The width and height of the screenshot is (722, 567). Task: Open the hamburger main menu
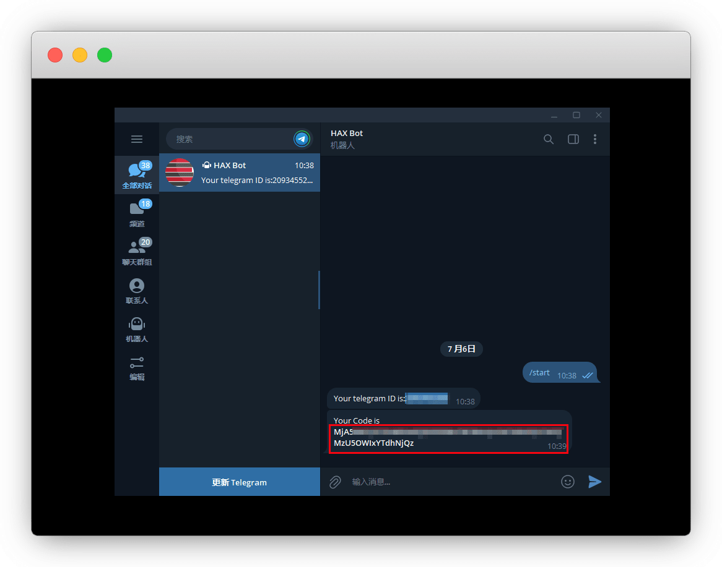(137, 139)
